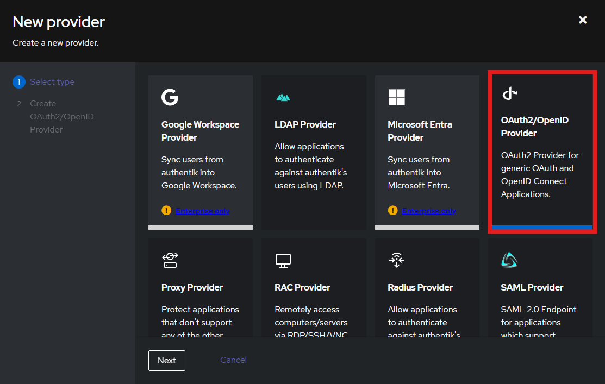Click the "SAML Provider" card title
Viewport: 605px width, 384px height.
click(532, 288)
